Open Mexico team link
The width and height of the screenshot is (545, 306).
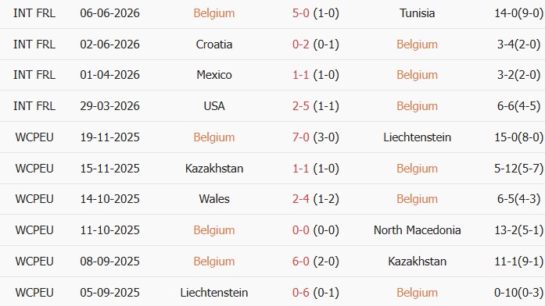click(214, 75)
